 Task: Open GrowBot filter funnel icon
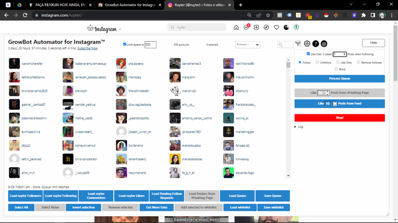coord(298,44)
